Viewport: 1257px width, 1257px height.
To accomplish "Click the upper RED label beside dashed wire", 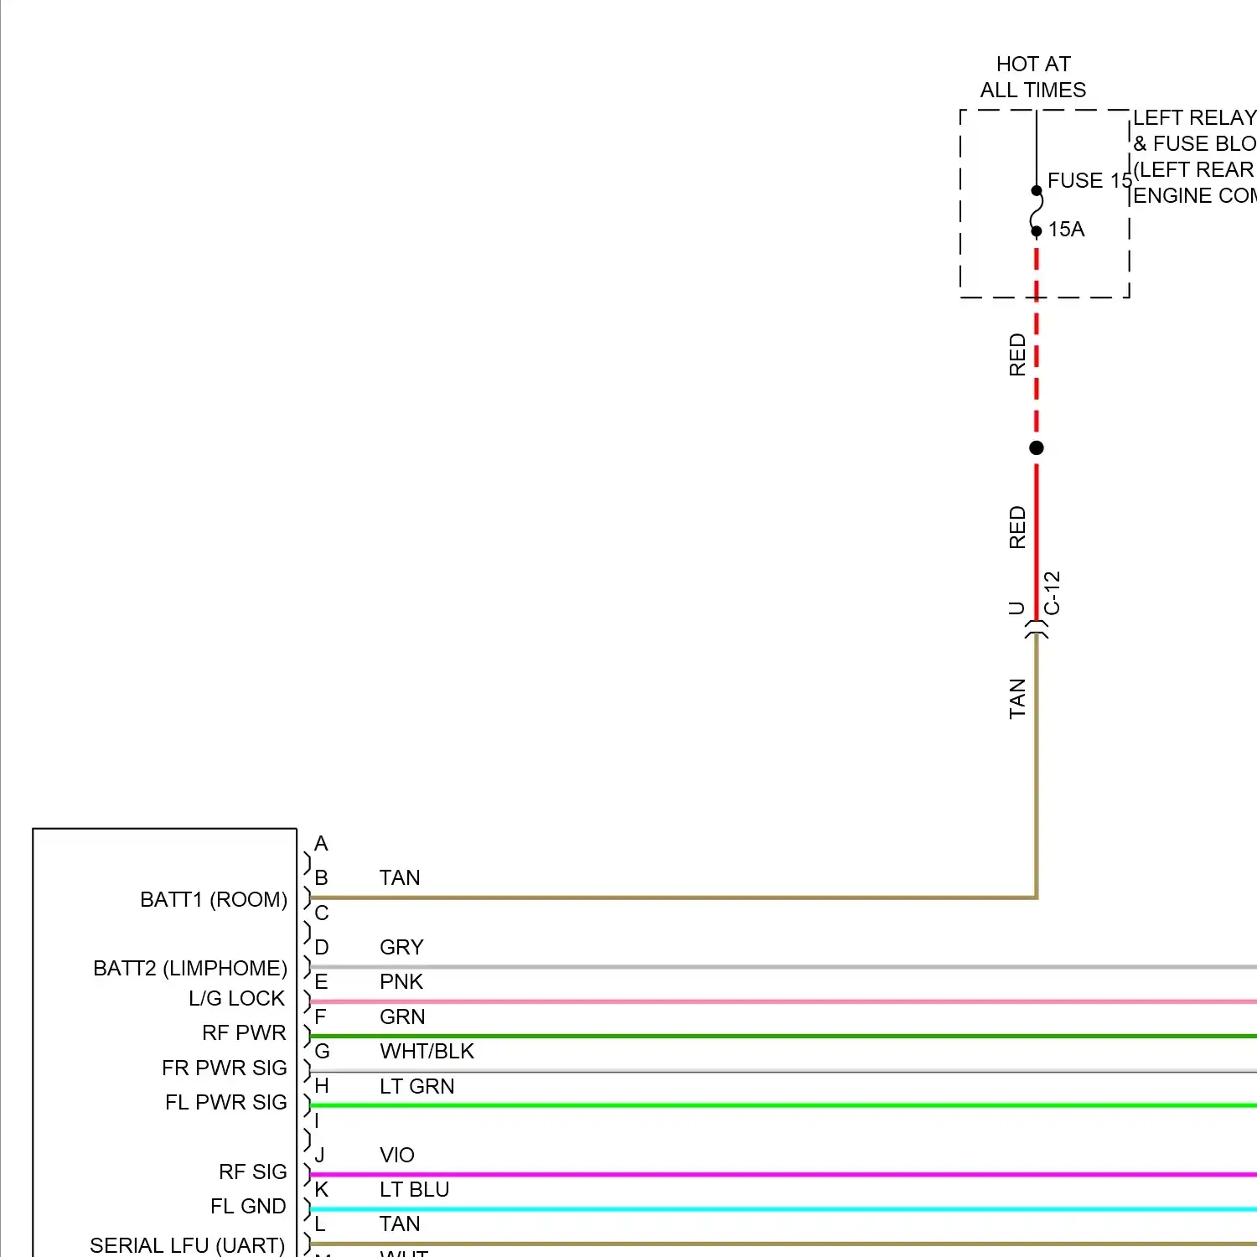I will click(x=1017, y=354).
